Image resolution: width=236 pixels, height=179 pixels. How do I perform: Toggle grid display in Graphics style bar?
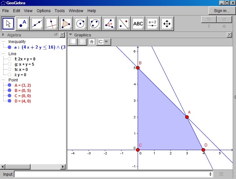[x=82, y=42]
